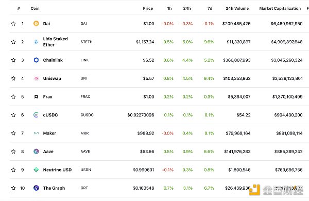Sort by Market Capitalization column header
This screenshot has width=309, height=201.
[280, 8]
